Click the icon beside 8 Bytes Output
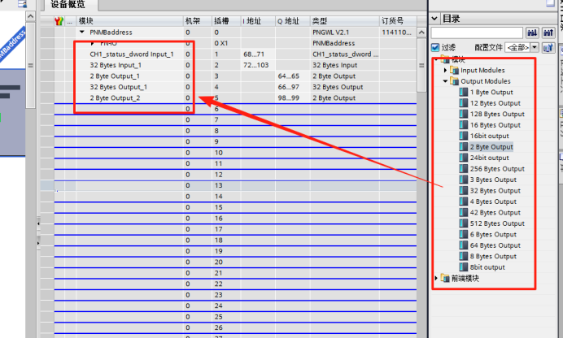Viewport: 563px width, 338px height. point(463,256)
